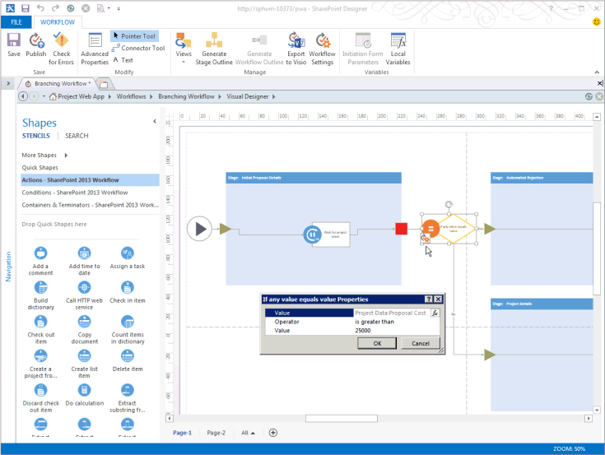Click Export to Visio
Image resolution: width=605 pixels, height=455 pixels.
point(296,48)
